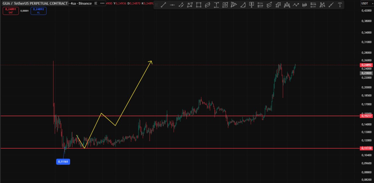Click the blue 0,11161 low price callout
Image resolution: width=374 pixels, height=183 pixels.
click(x=63, y=161)
